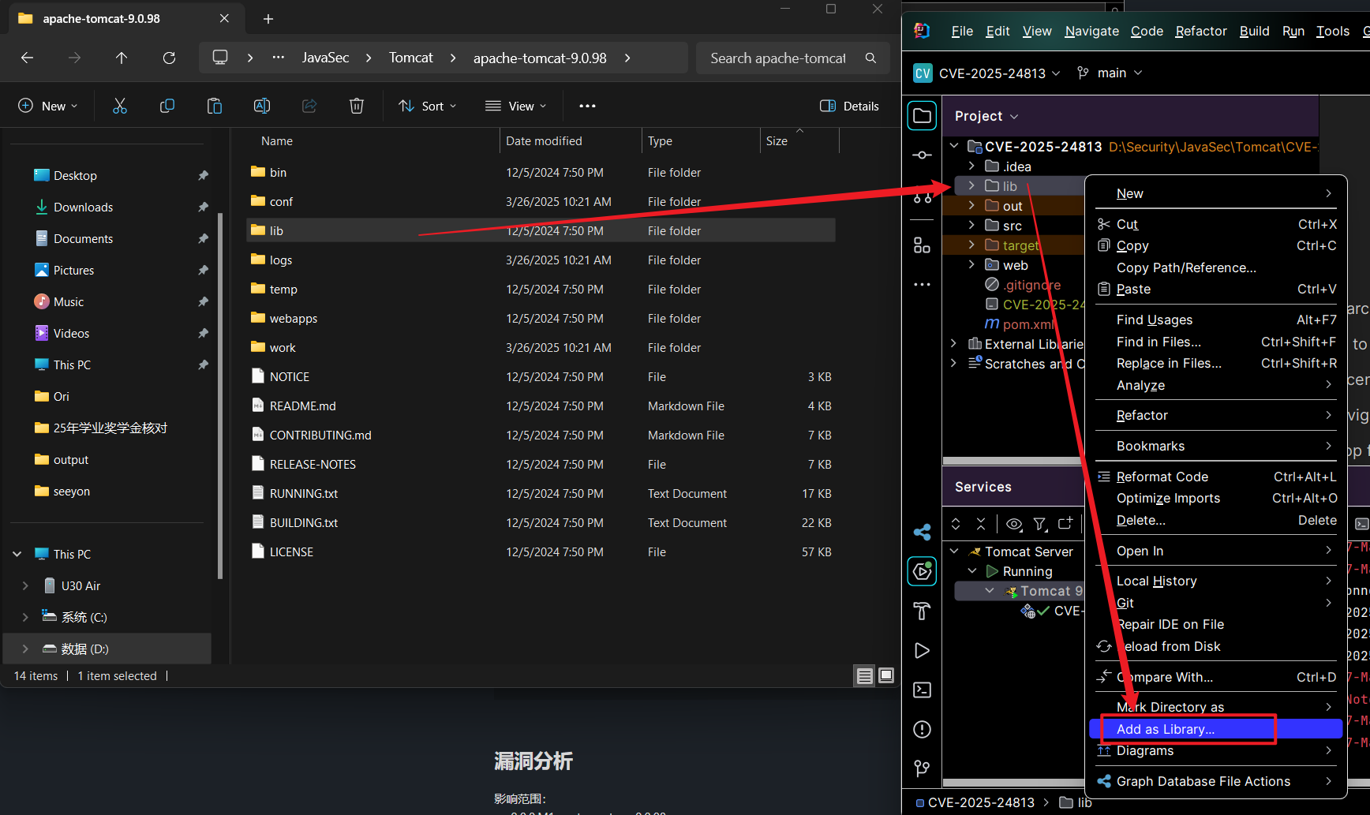
Task: Select the webapps folder row
Action: pyautogui.click(x=541, y=318)
